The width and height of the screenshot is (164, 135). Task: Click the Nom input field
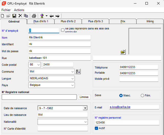pyautogui.click(x=60, y=38)
